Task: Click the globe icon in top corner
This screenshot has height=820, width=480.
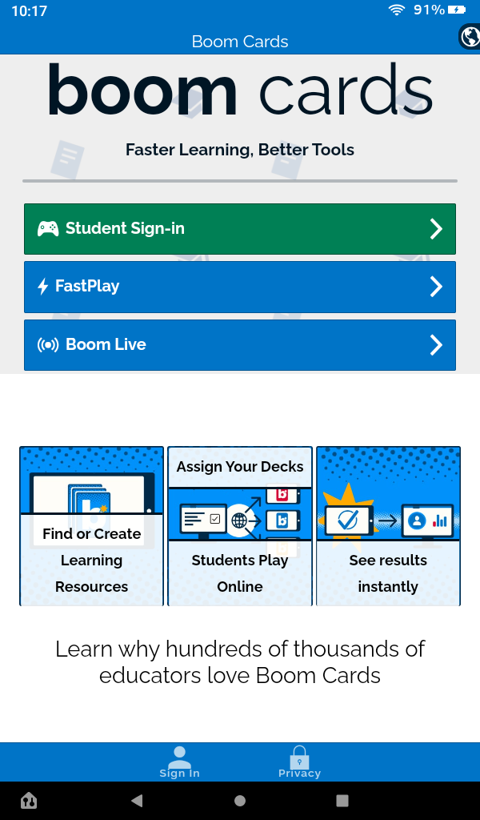Action: pyautogui.click(x=470, y=37)
